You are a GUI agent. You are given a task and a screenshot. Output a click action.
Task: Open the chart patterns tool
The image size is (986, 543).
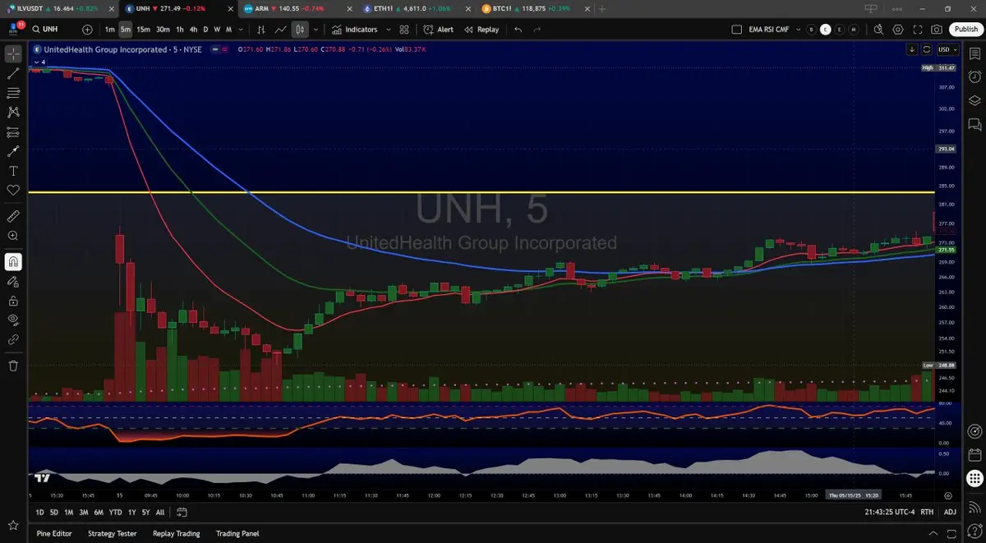pos(13,113)
